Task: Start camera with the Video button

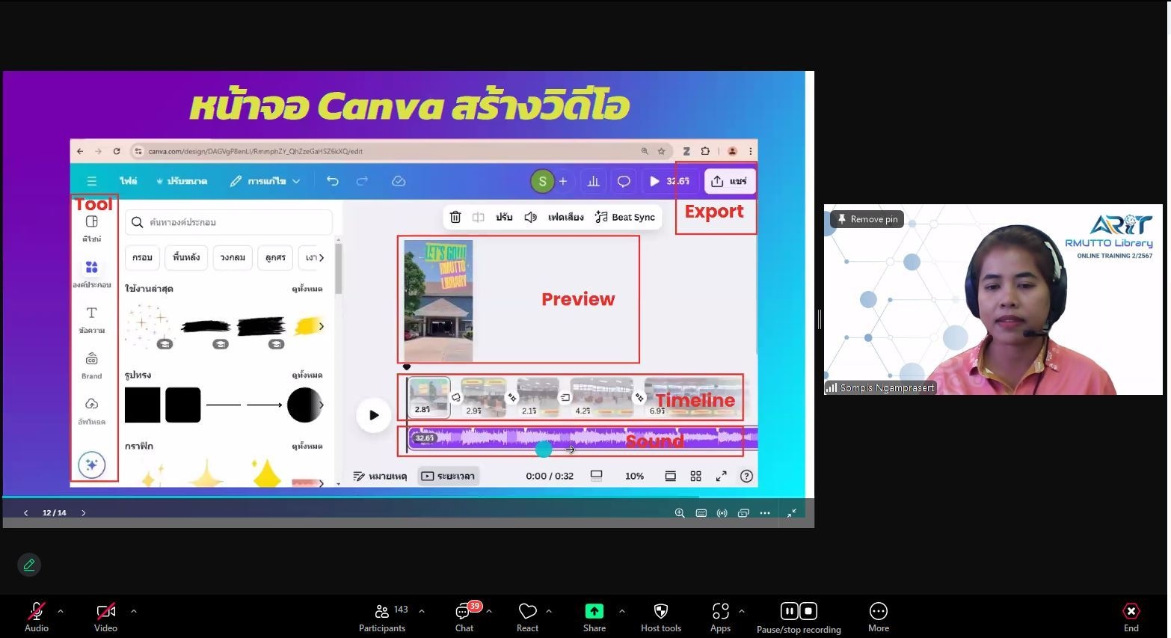Action: coord(105,618)
